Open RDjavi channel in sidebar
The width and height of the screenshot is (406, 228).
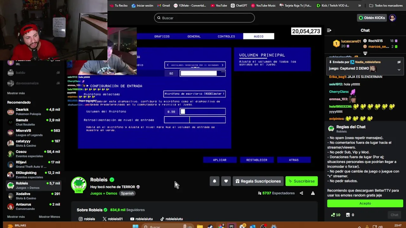tap(34, 164)
